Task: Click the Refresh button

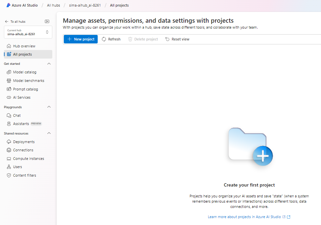Action: [x=111, y=39]
